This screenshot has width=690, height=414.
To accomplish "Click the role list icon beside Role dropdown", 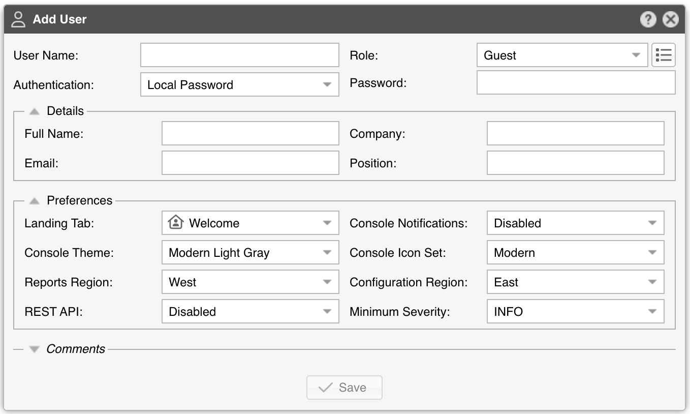I will (664, 55).
